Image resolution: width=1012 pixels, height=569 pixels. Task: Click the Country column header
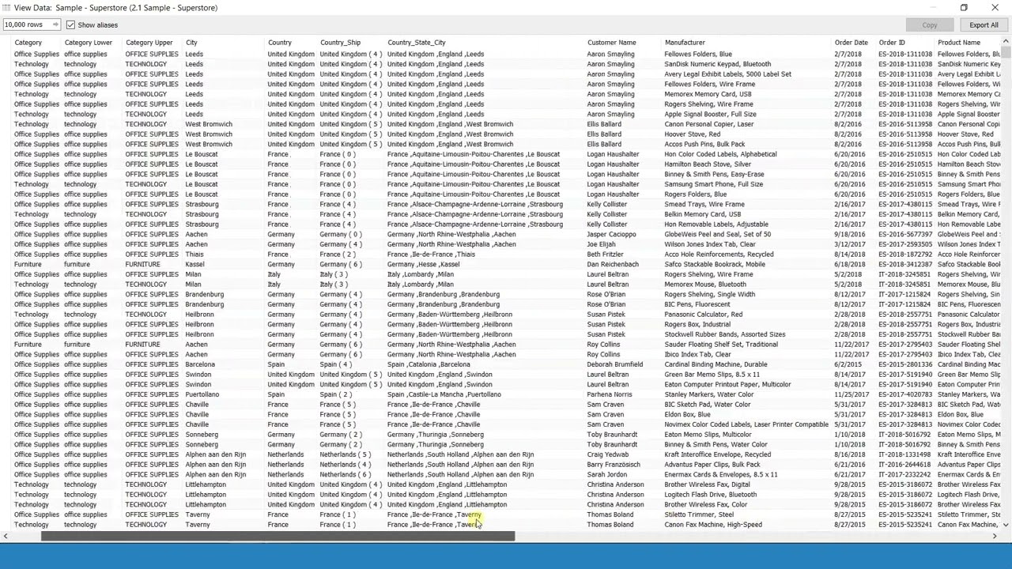click(279, 43)
